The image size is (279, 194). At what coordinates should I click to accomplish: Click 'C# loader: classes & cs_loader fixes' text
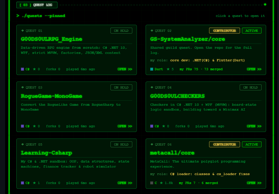pos(210,174)
